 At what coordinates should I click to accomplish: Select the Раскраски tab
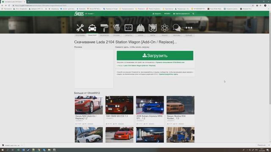click(105, 35)
